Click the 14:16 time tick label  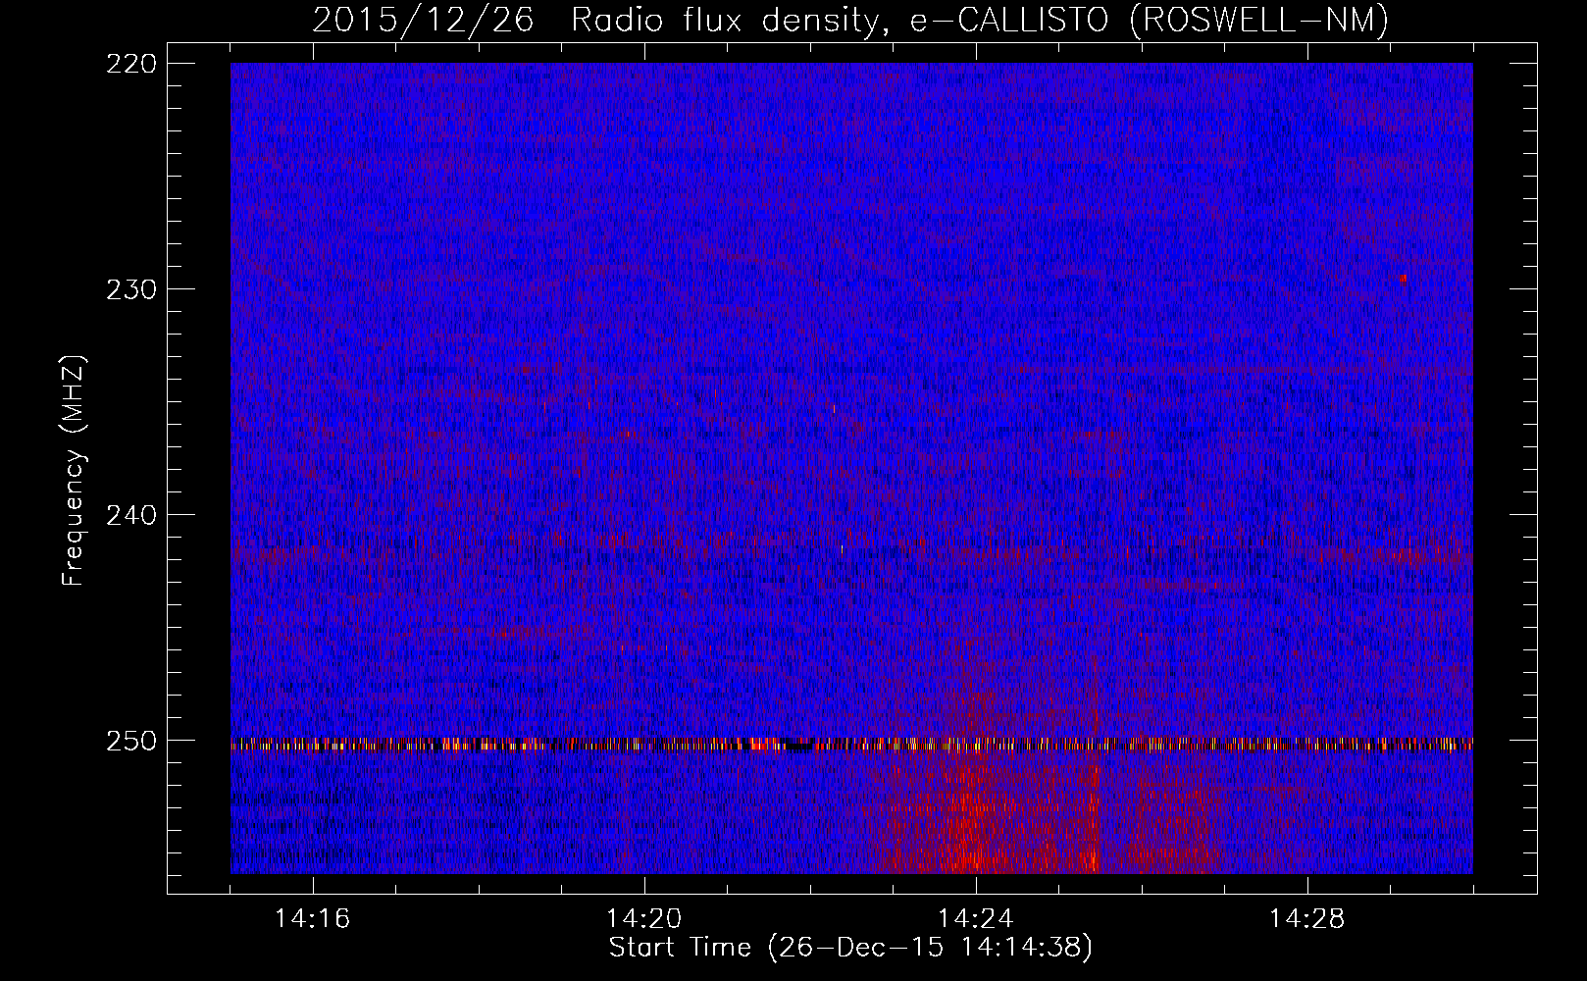(313, 919)
